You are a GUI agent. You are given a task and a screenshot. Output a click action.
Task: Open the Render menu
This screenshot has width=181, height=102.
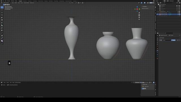point(9,1)
